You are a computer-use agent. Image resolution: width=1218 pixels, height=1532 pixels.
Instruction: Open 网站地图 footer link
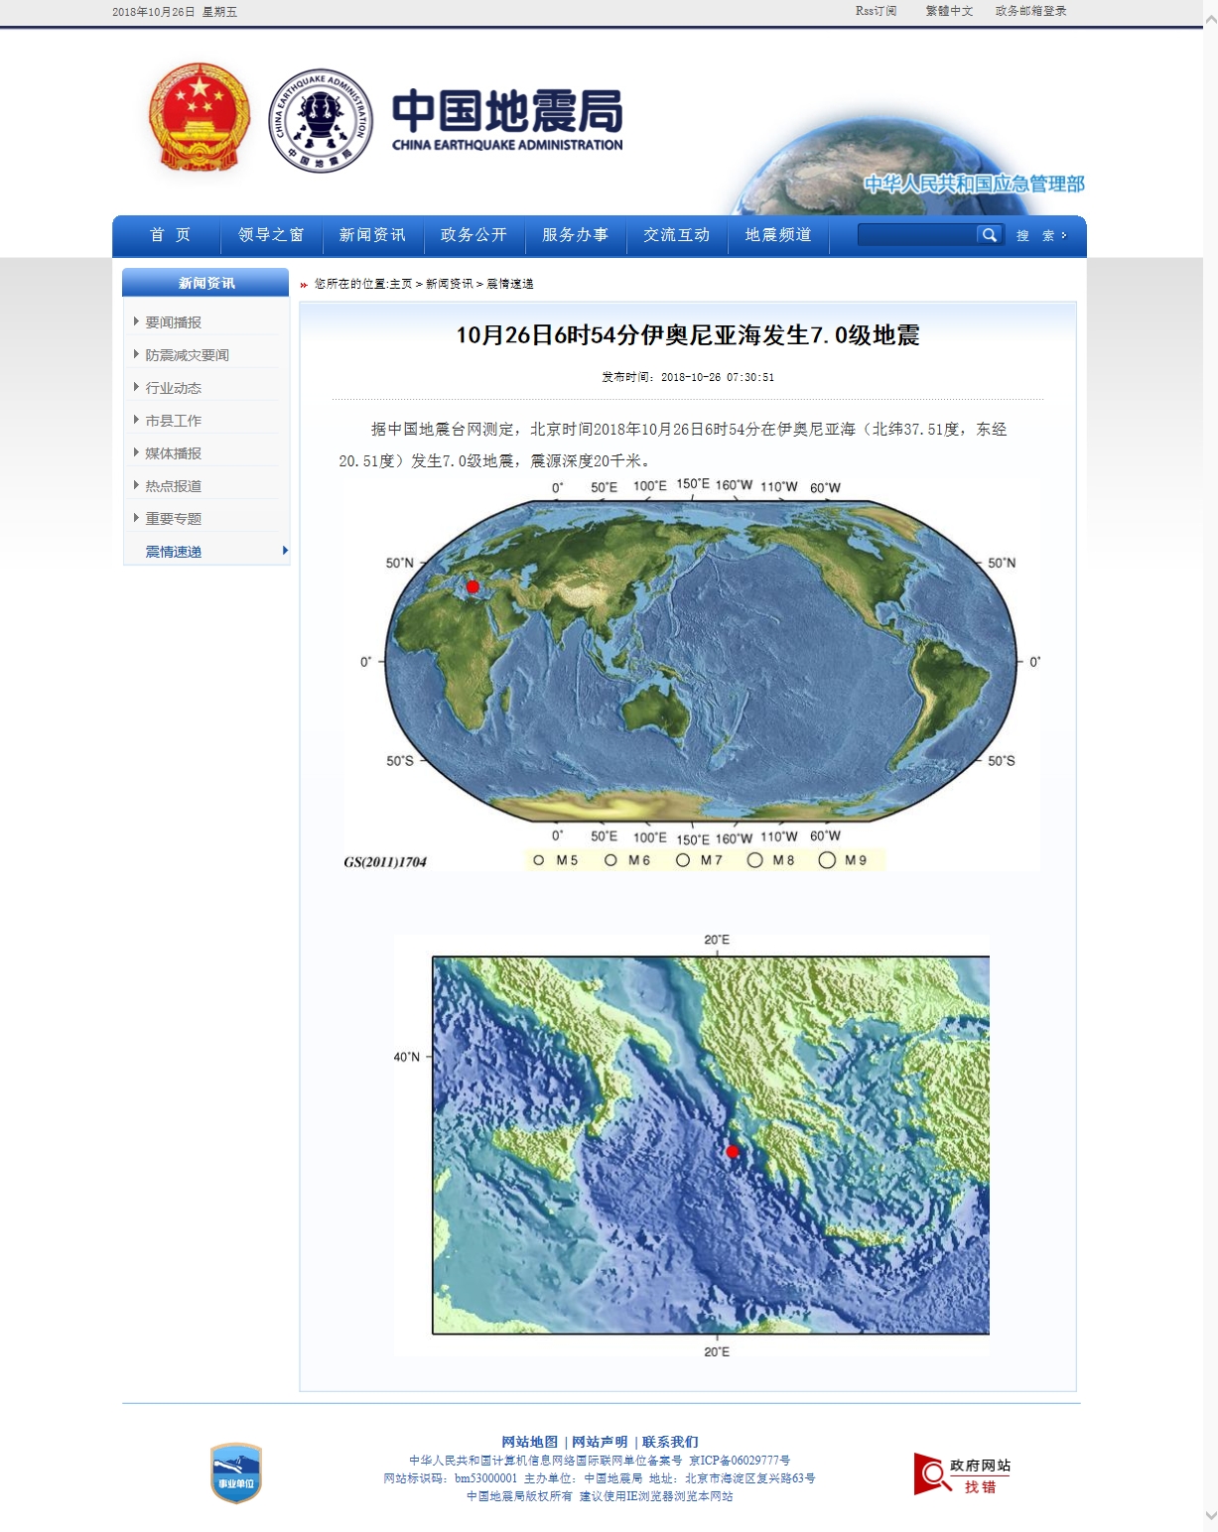529,1442
